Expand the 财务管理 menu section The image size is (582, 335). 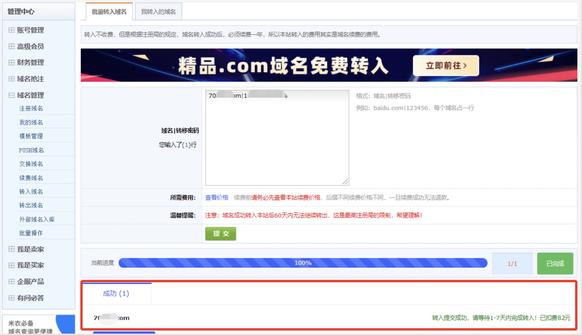[27, 63]
